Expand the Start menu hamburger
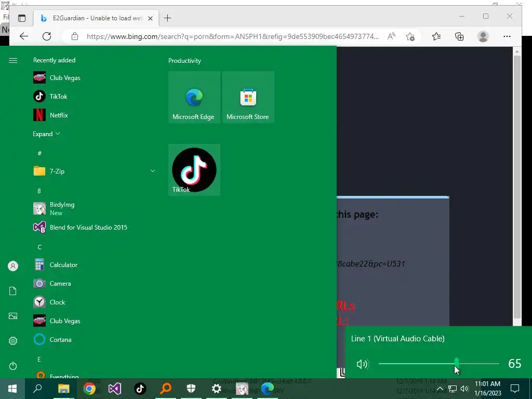Screen dimensions: 532x399 13,60
